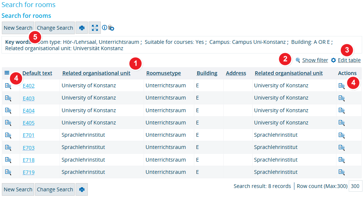Click Actions details icon in E719 row
Screen dimensions: 364x198
tap(341, 172)
